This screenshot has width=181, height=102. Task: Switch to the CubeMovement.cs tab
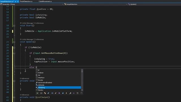45,1
